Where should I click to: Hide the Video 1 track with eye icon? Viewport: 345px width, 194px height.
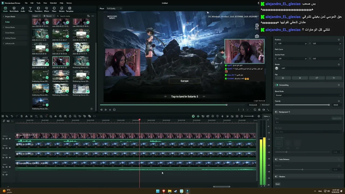[x=10, y=167]
